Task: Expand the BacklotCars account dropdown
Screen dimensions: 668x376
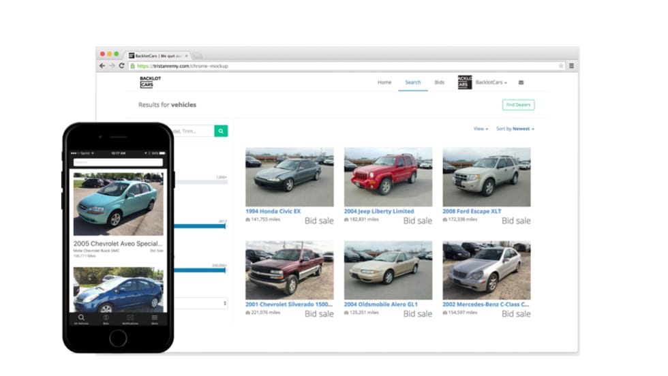Action: [491, 82]
